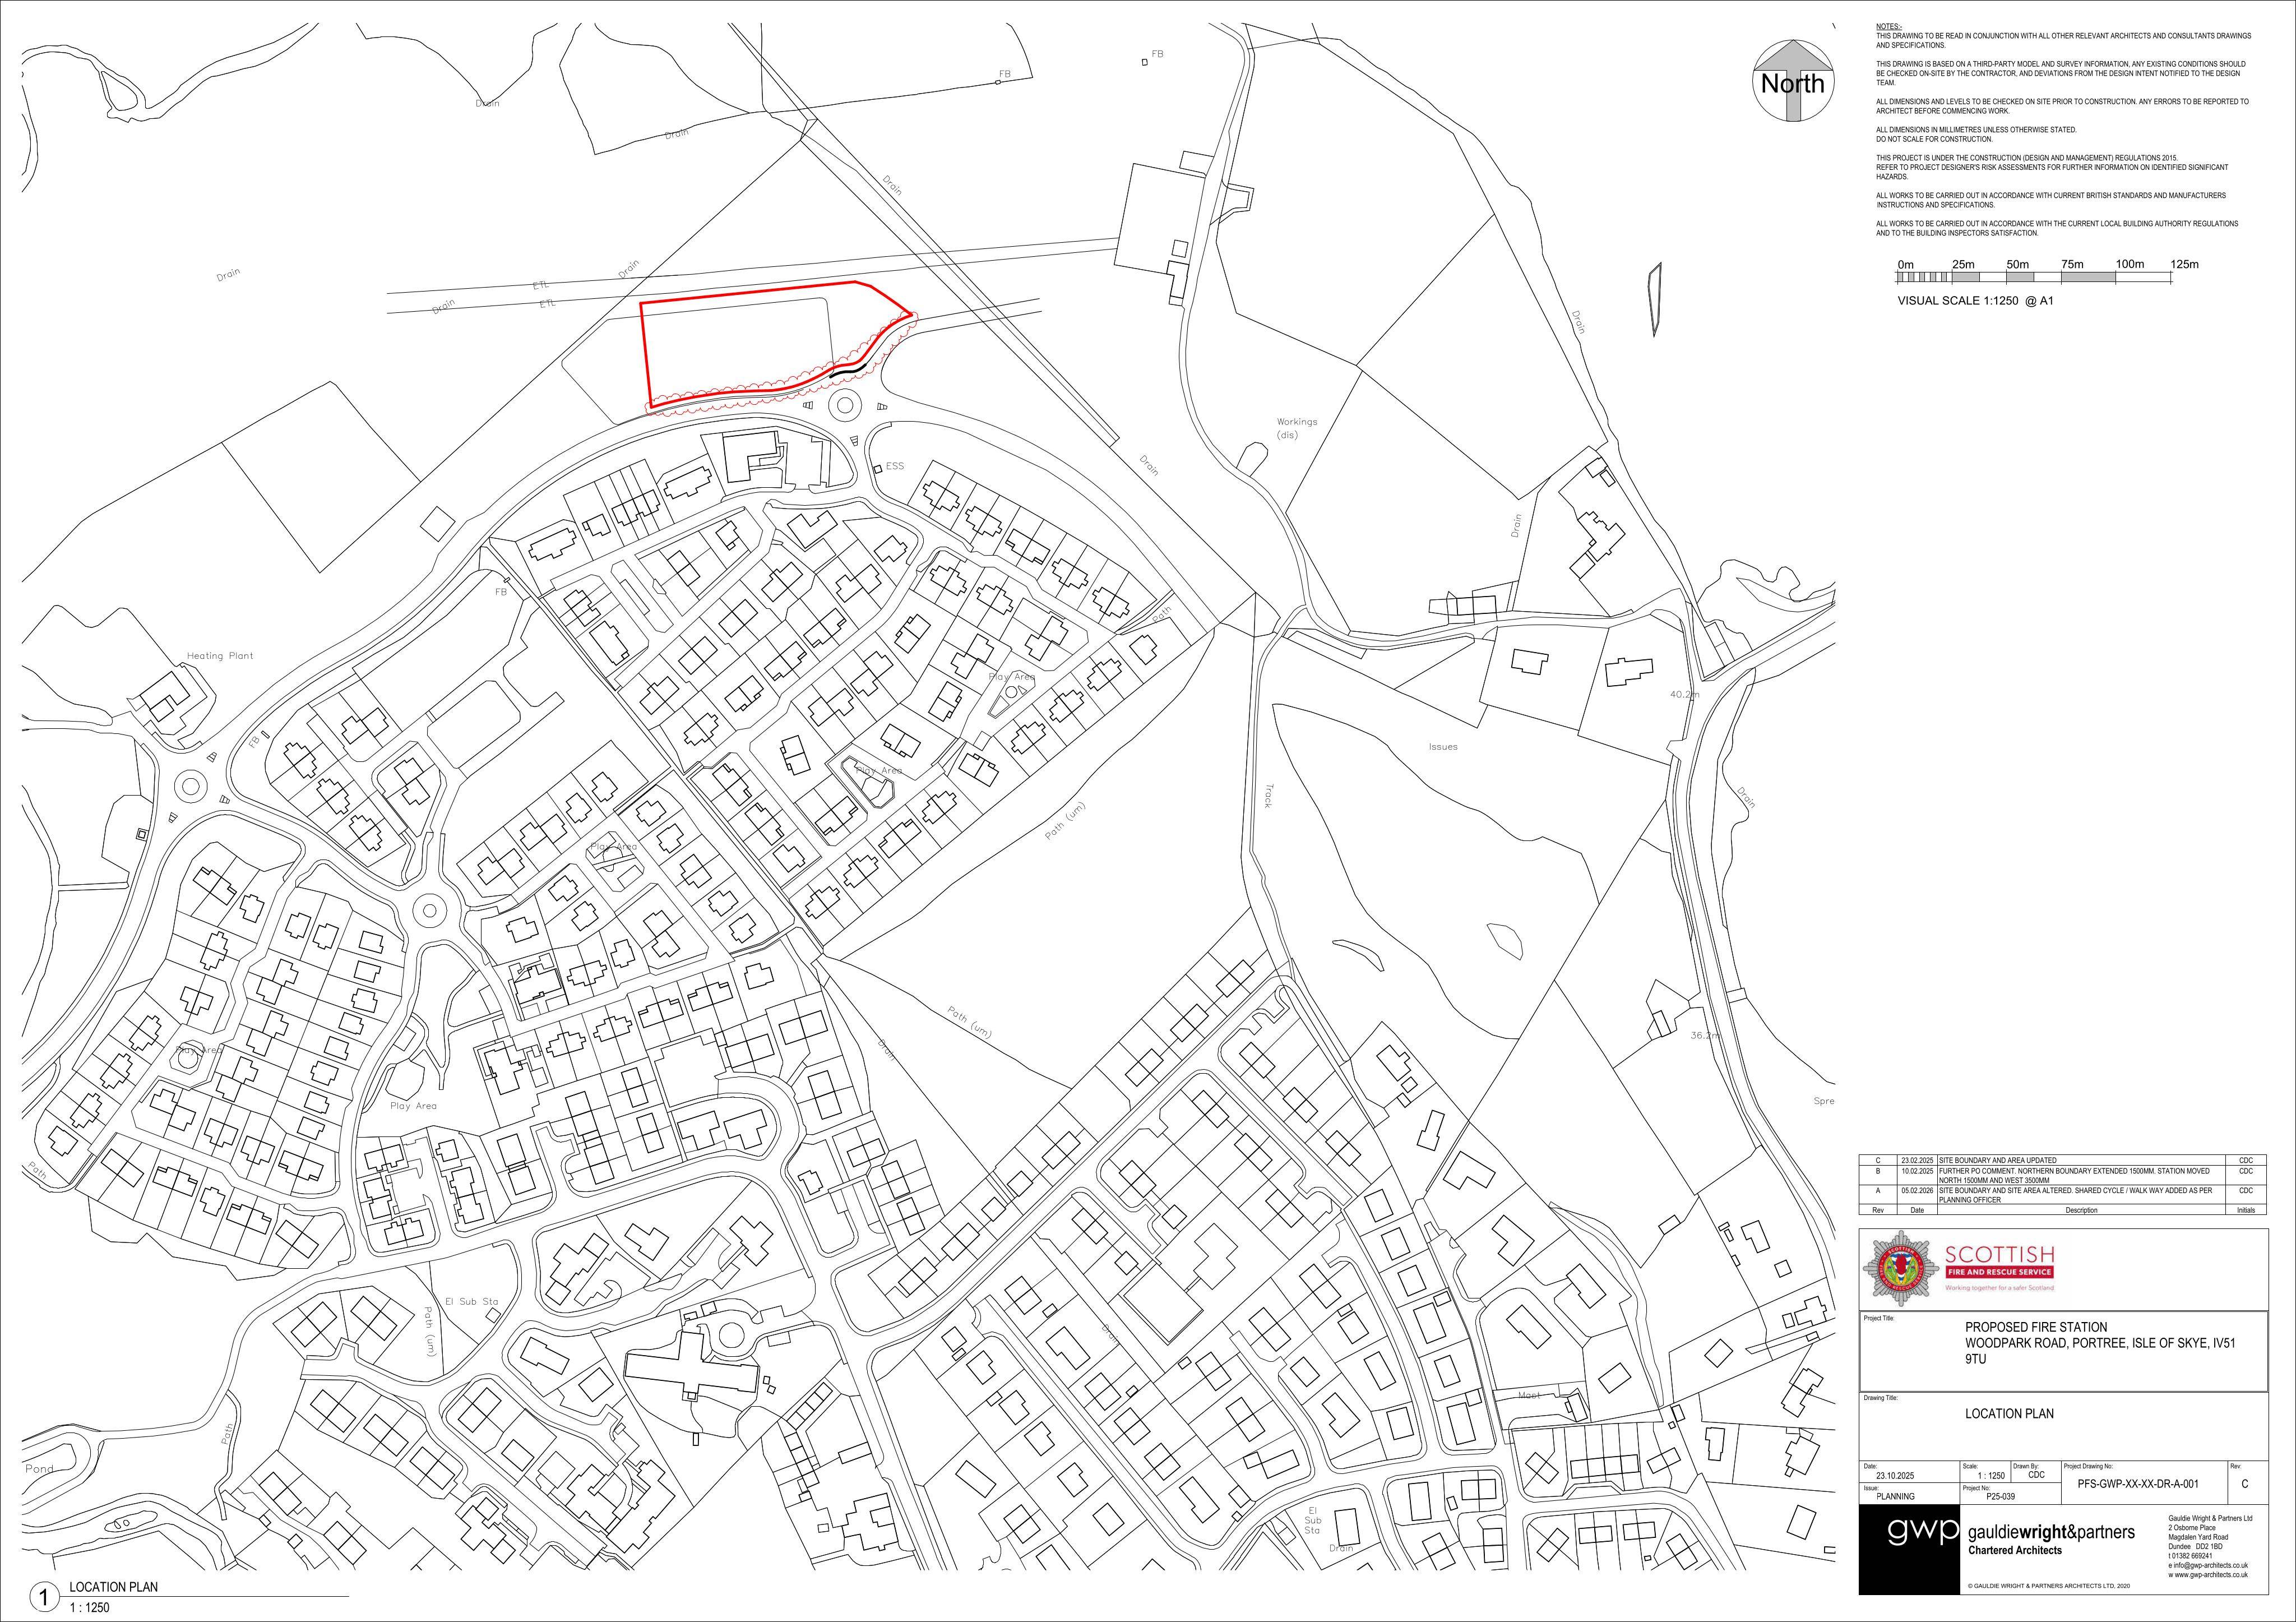Click the Scottish Fire and Rescue Service crest
This screenshot has width=2296, height=1622.
click(1901, 1269)
